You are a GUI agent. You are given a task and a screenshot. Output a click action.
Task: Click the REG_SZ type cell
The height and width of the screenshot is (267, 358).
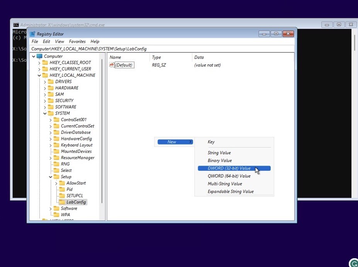[159, 65]
